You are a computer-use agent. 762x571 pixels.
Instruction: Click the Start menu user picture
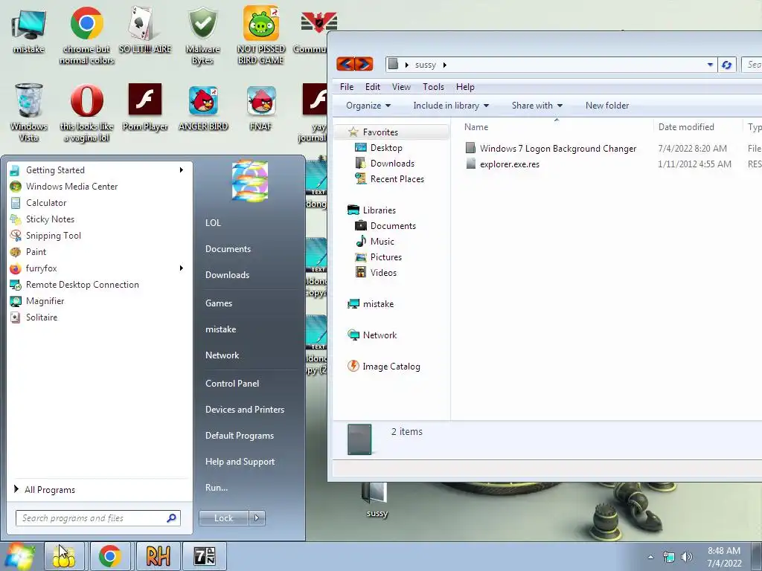tap(250, 181)
